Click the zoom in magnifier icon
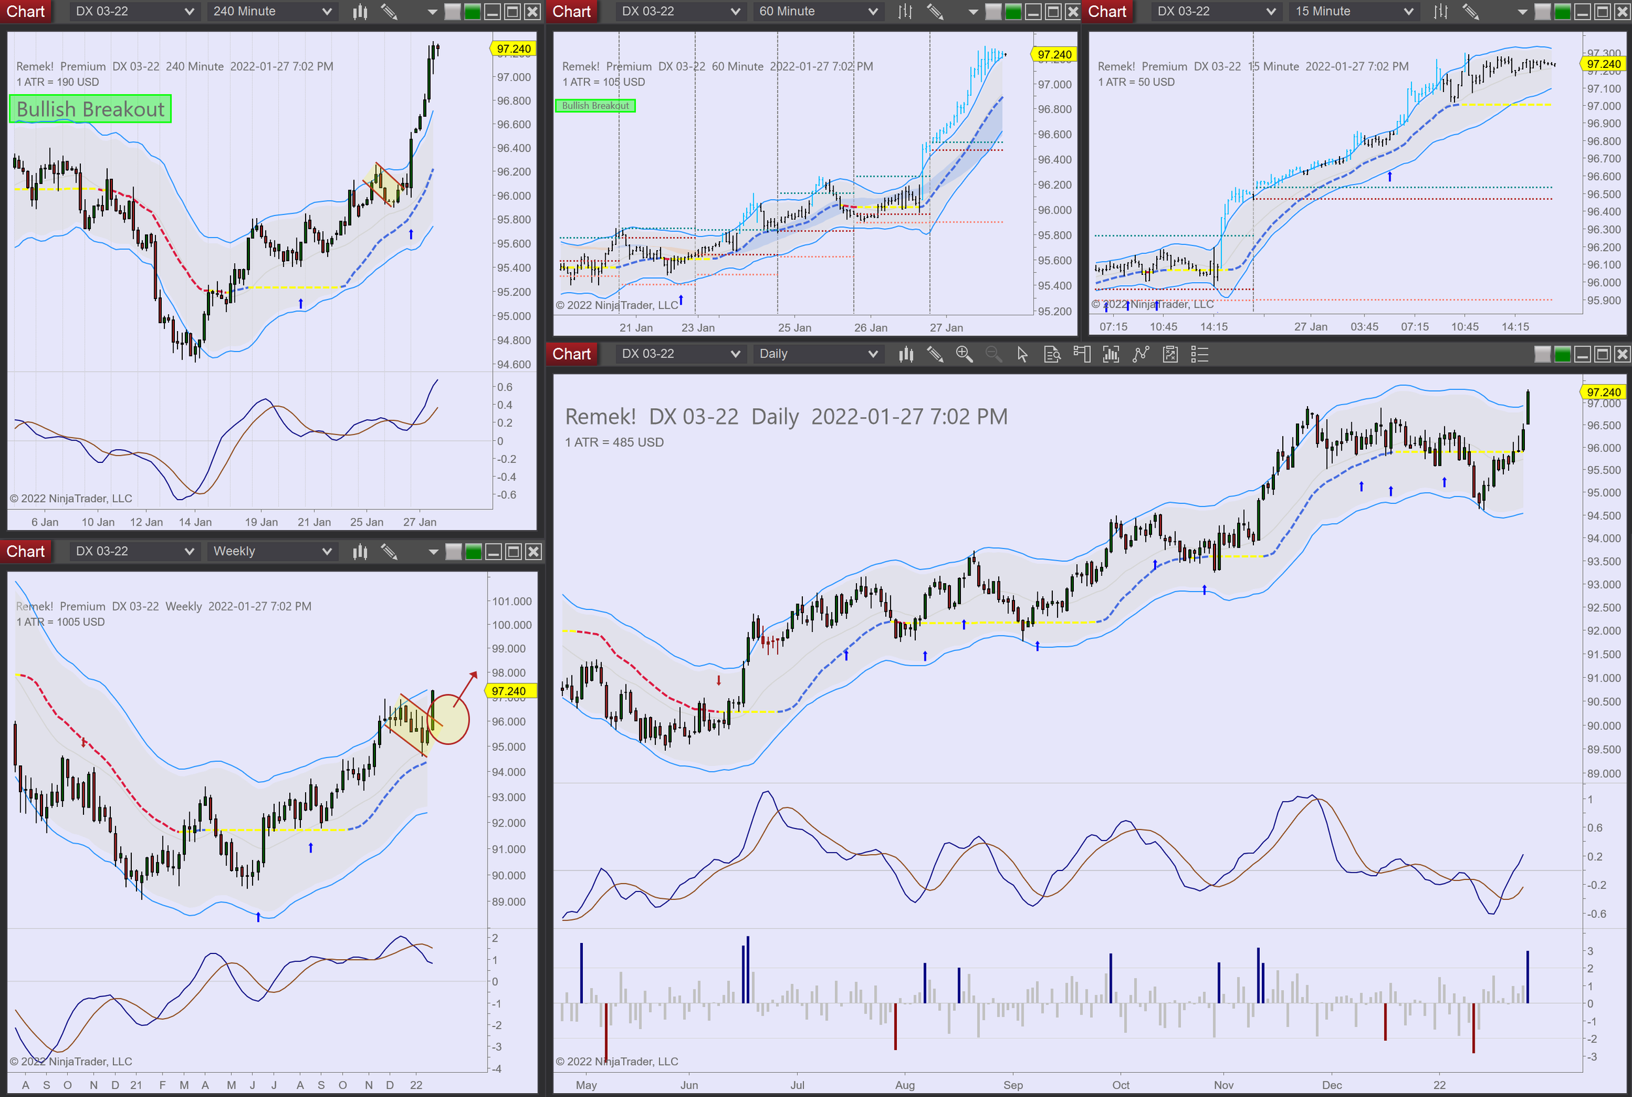The image size is (1632, 1097). (x=964, y=354)
